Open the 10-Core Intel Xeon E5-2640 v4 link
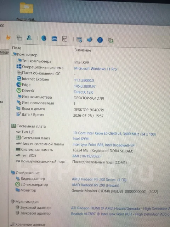 114,134
